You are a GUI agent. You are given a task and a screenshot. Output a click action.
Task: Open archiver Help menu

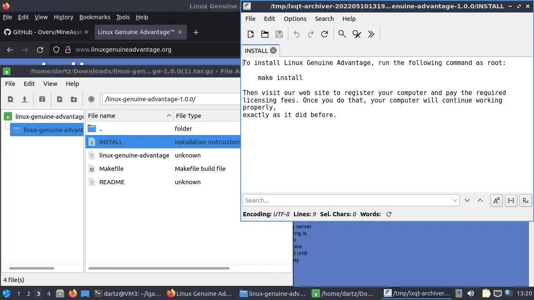tap(72, 84)
